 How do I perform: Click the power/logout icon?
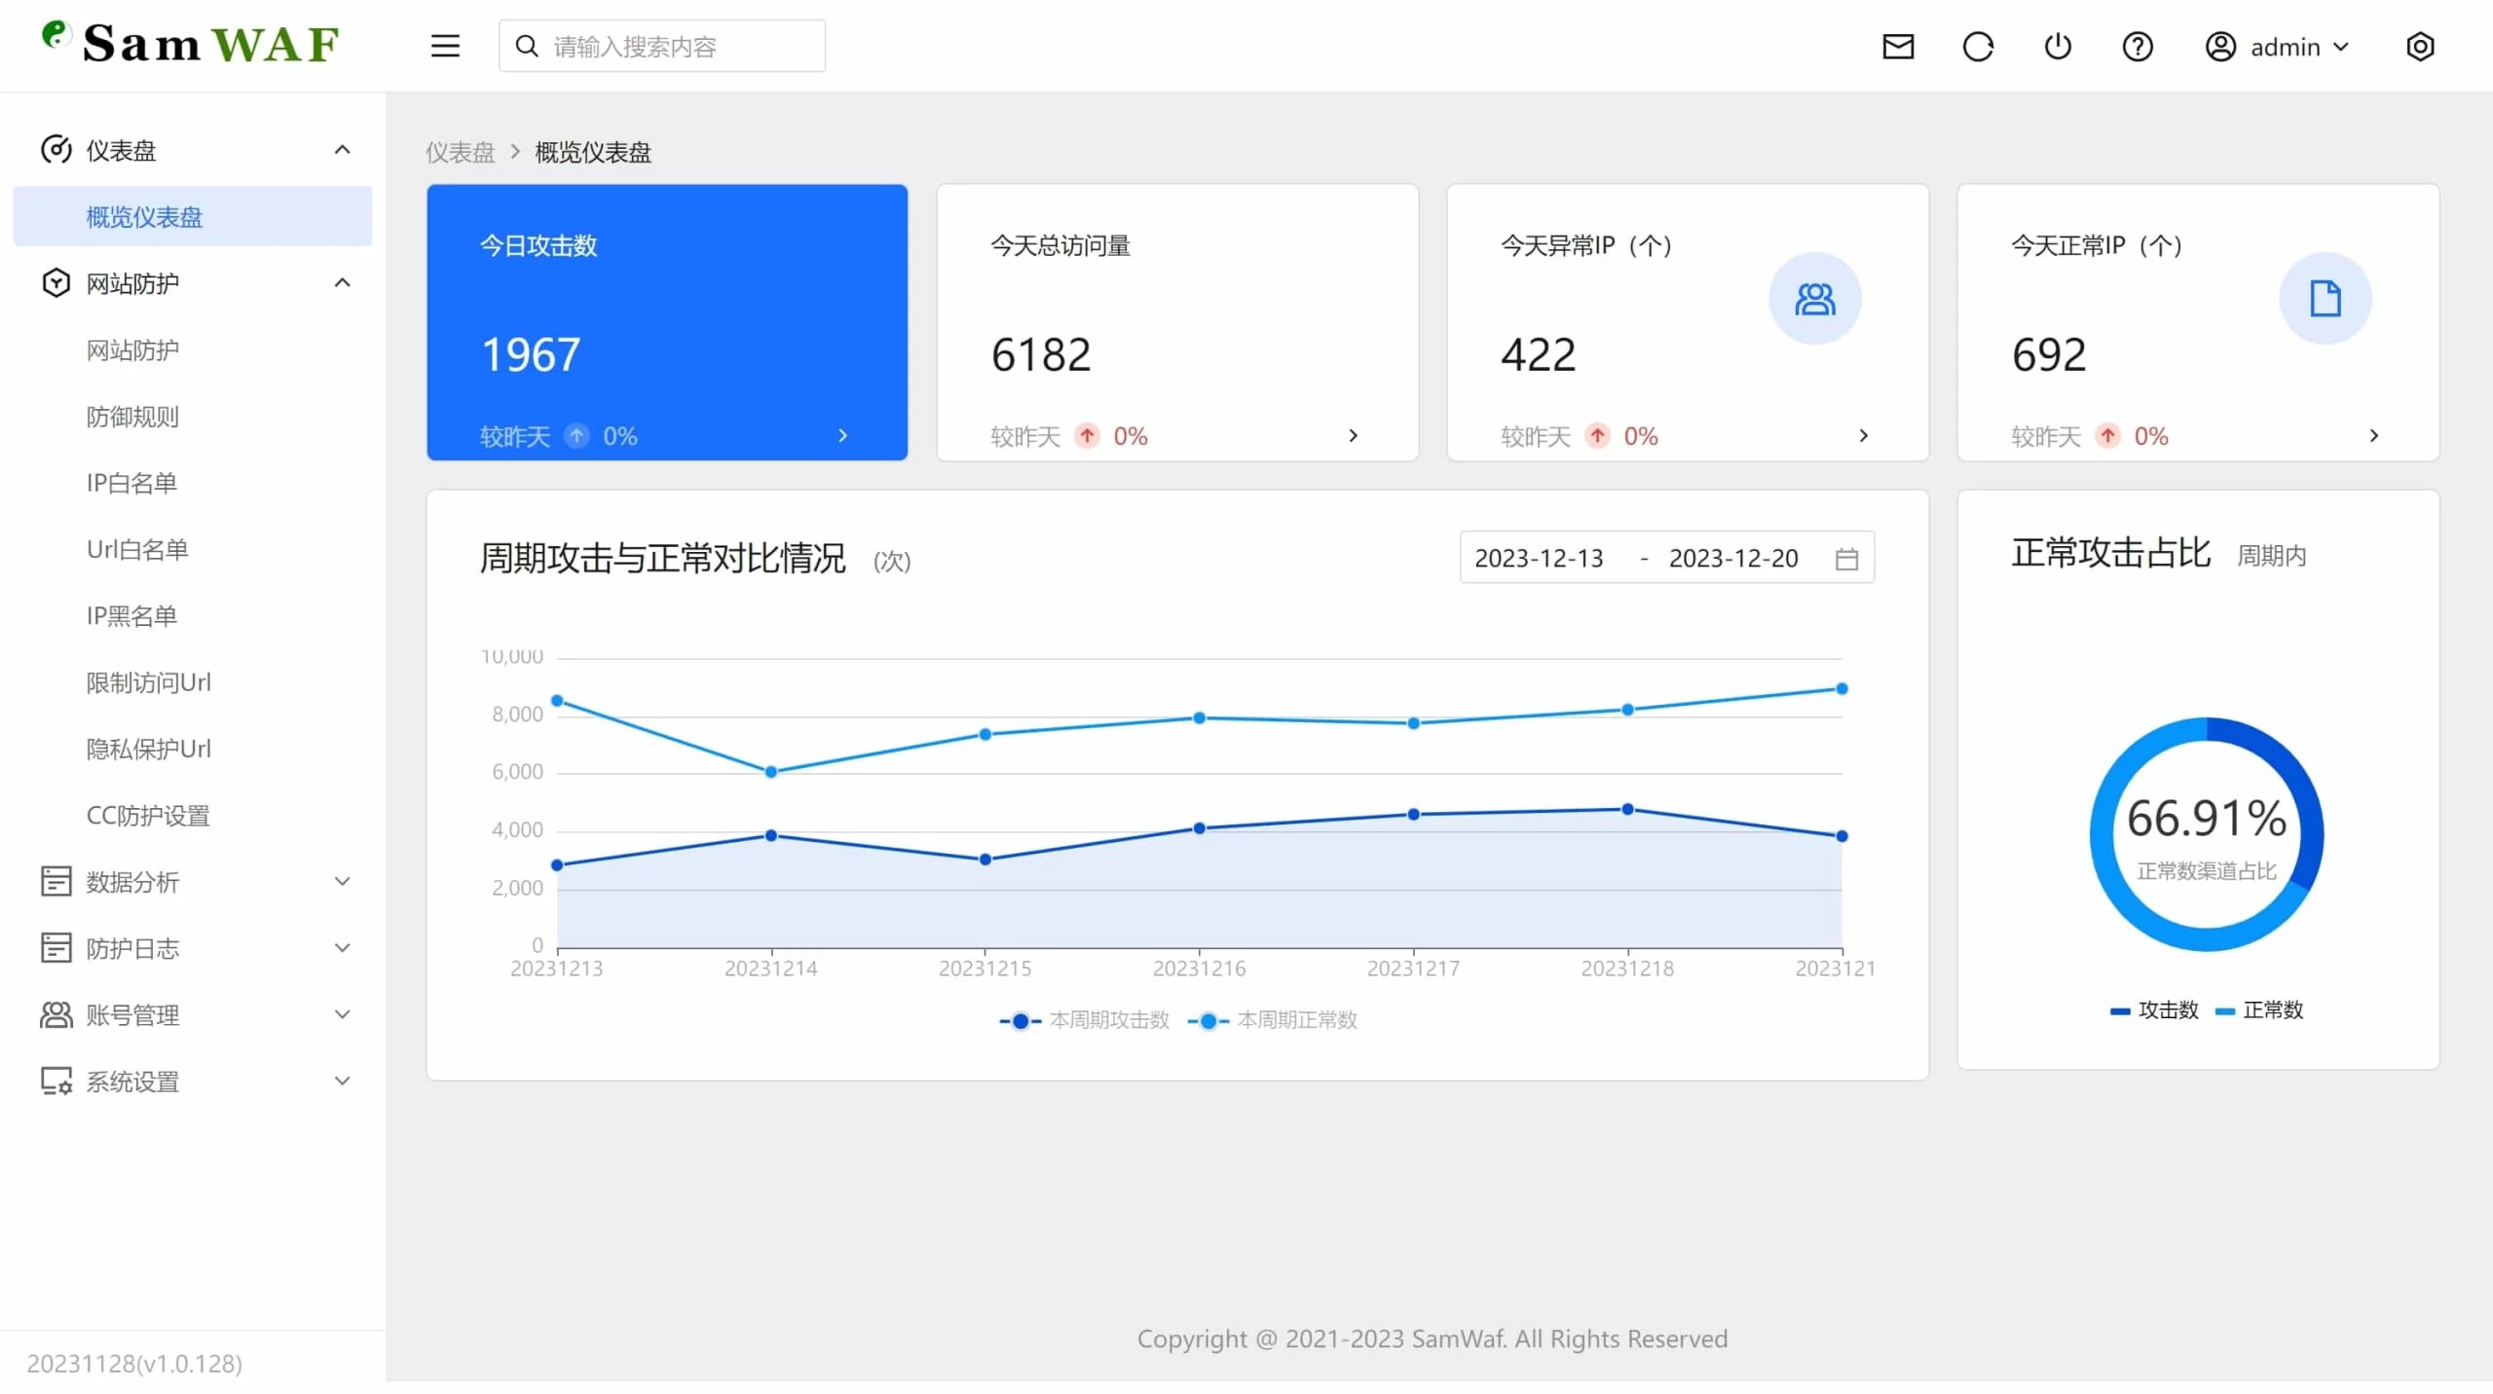(2058, 46)
